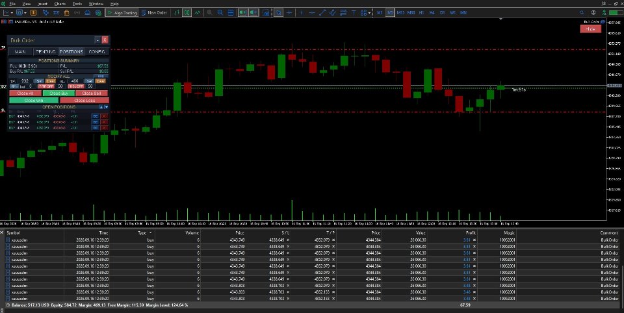Take a chart screenshot with camera icon

266,13
